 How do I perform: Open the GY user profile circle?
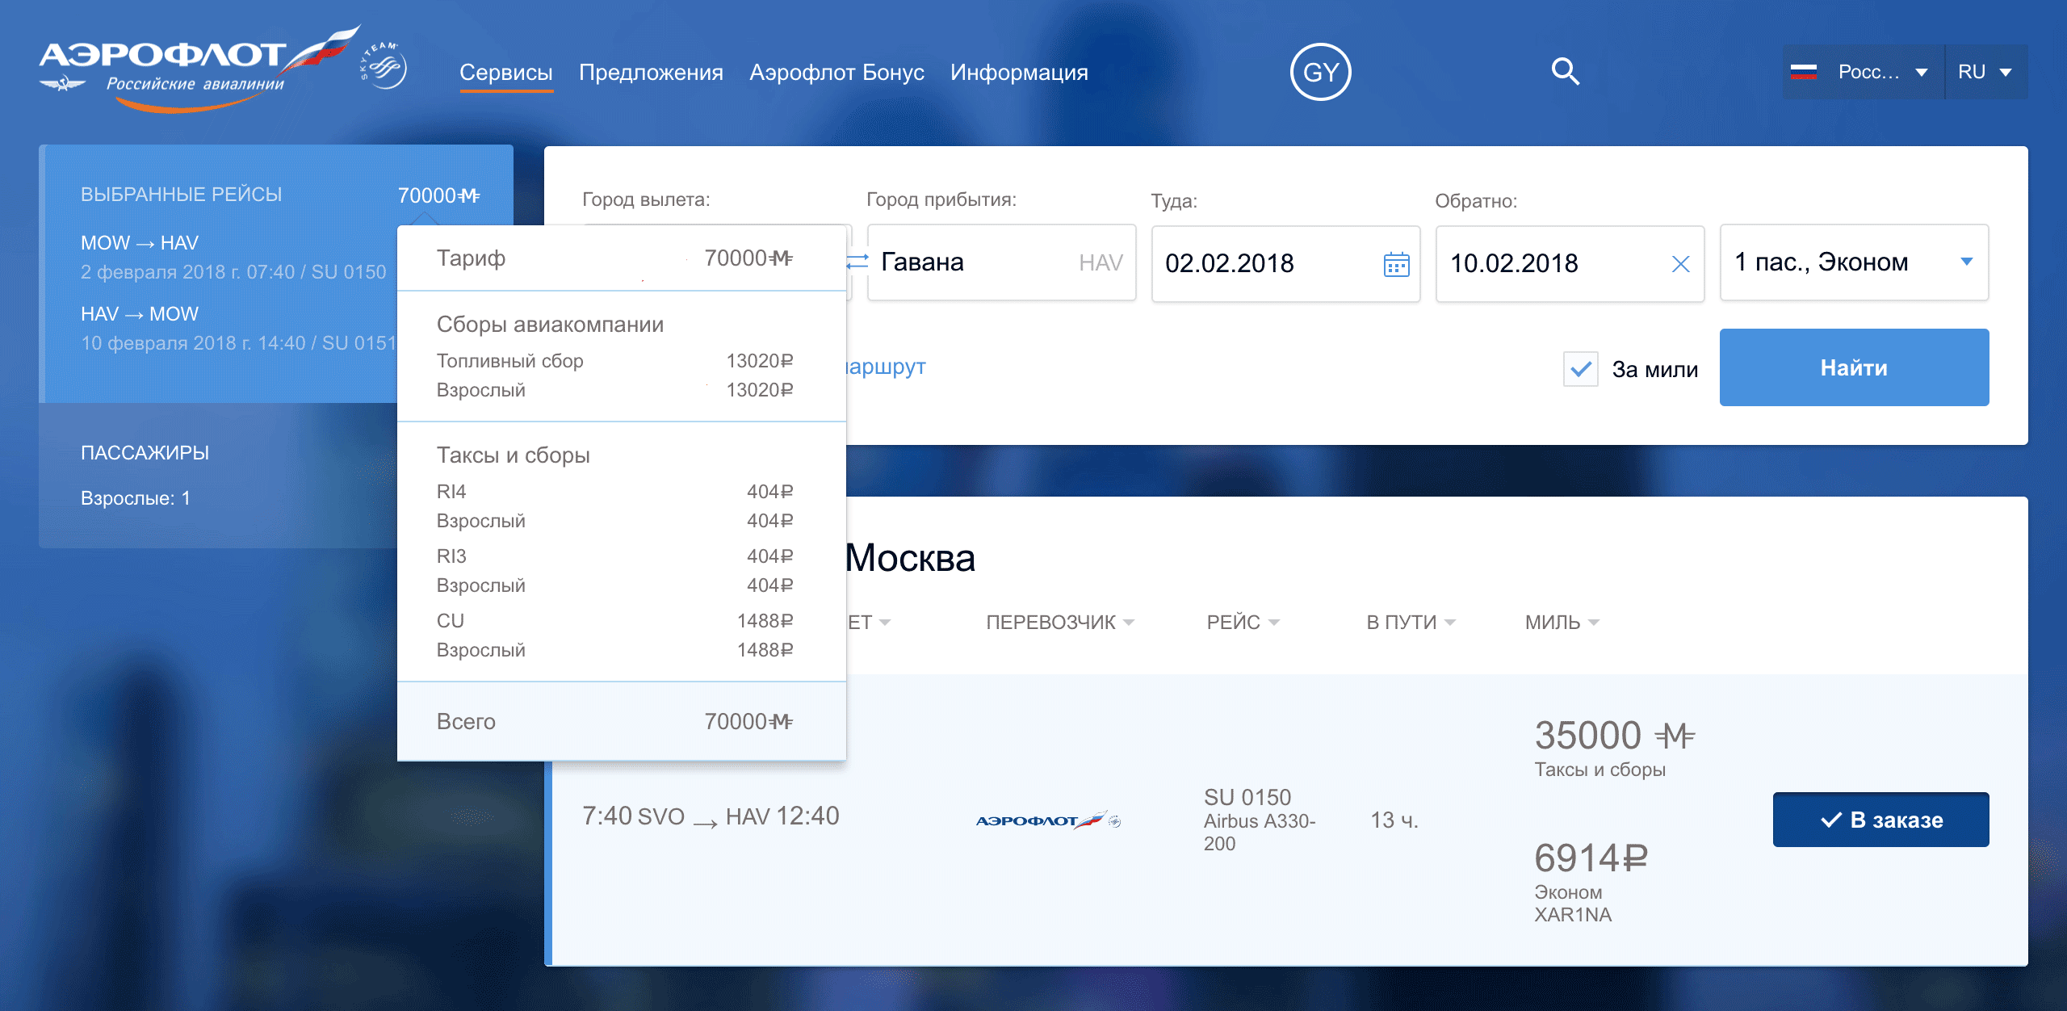point(1320,72)
